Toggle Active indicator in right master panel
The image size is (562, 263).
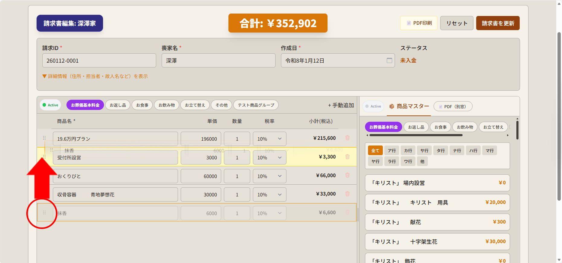(373, 106)
